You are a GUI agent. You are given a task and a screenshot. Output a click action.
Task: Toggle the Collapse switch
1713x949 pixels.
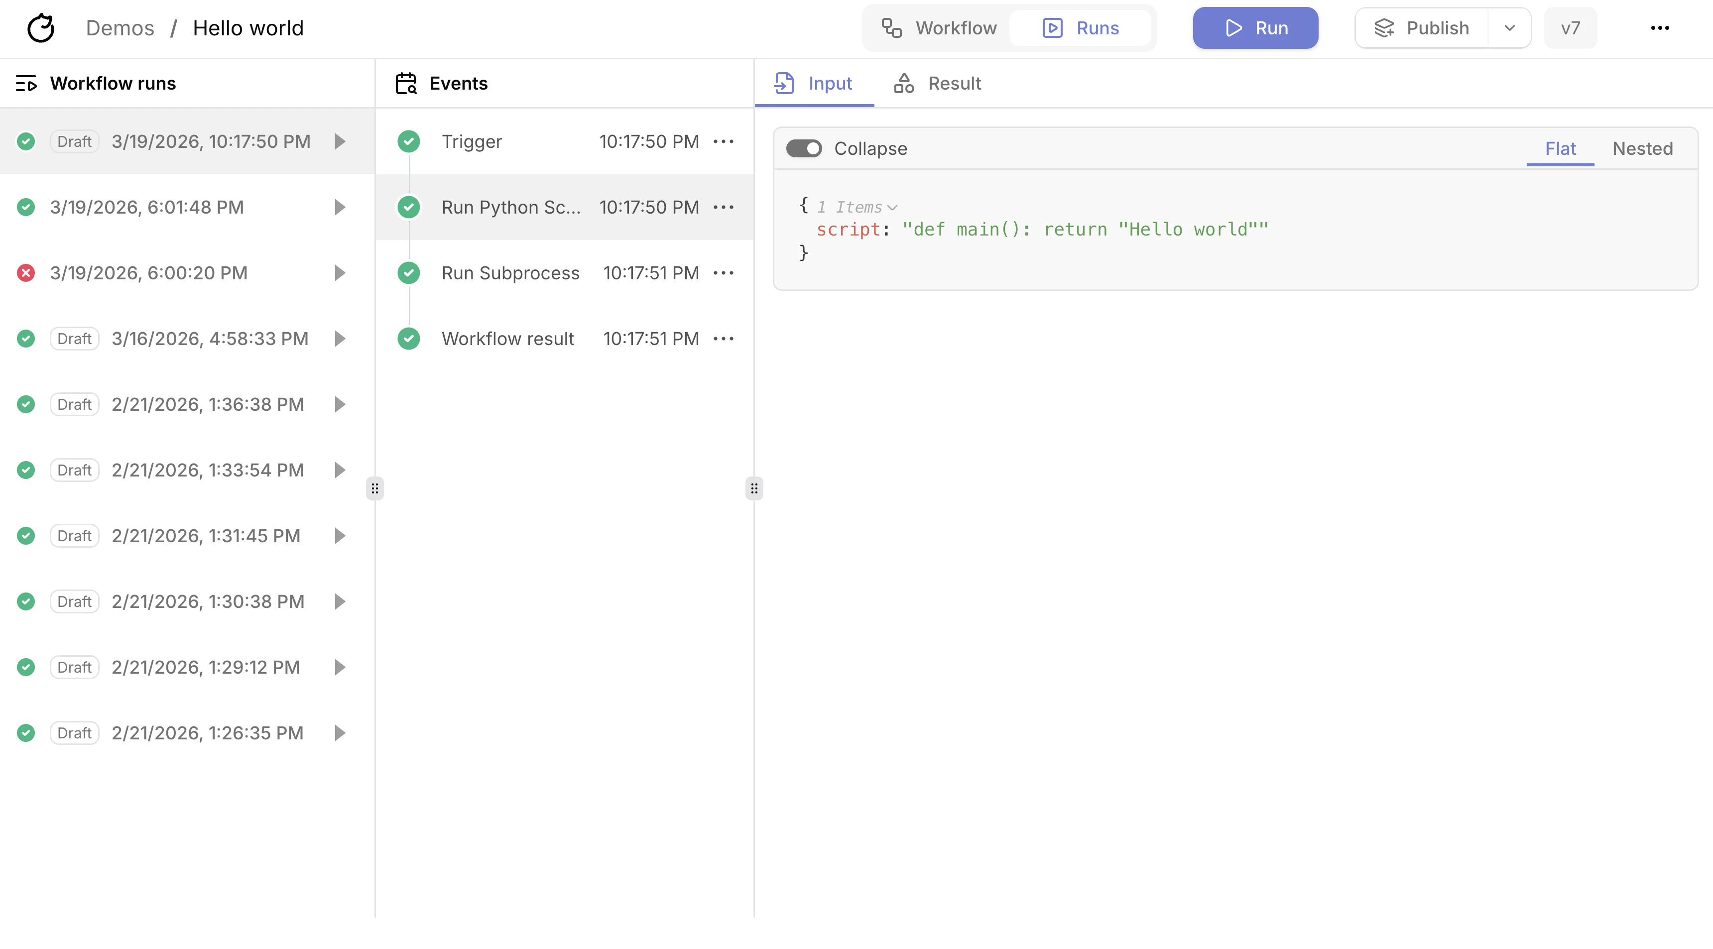805,148
